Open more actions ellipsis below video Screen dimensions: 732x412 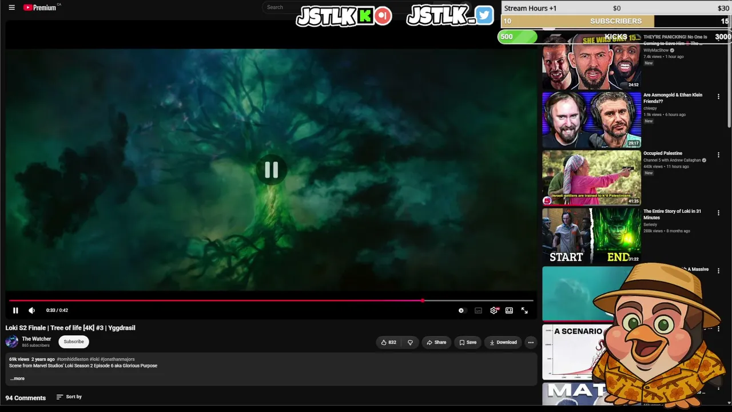click(x=531, y=342)
